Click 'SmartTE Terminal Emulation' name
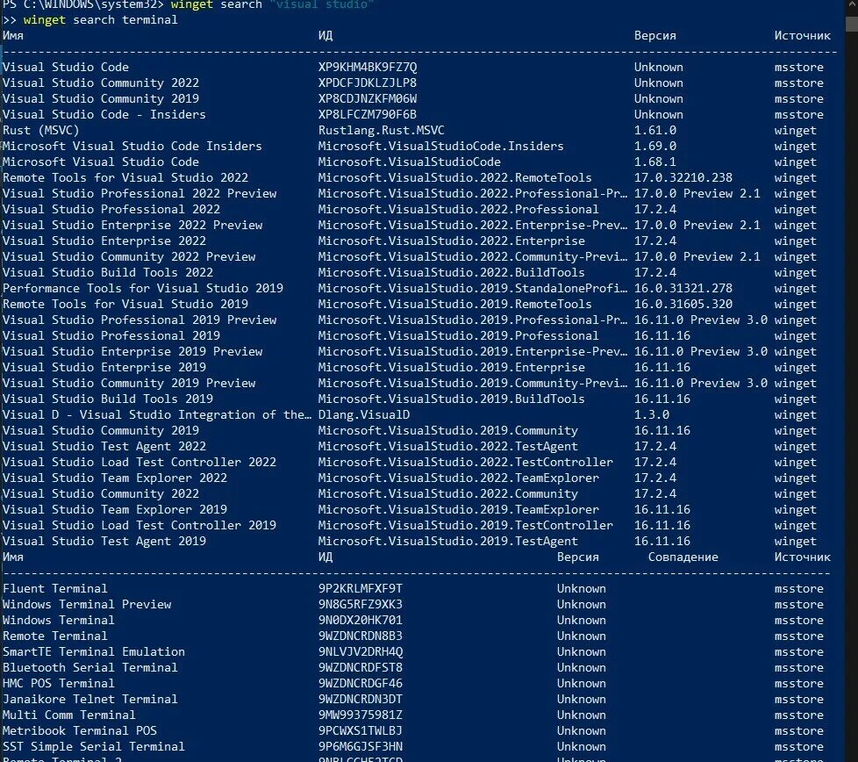858x762 pixels. [x=94, y=652]
